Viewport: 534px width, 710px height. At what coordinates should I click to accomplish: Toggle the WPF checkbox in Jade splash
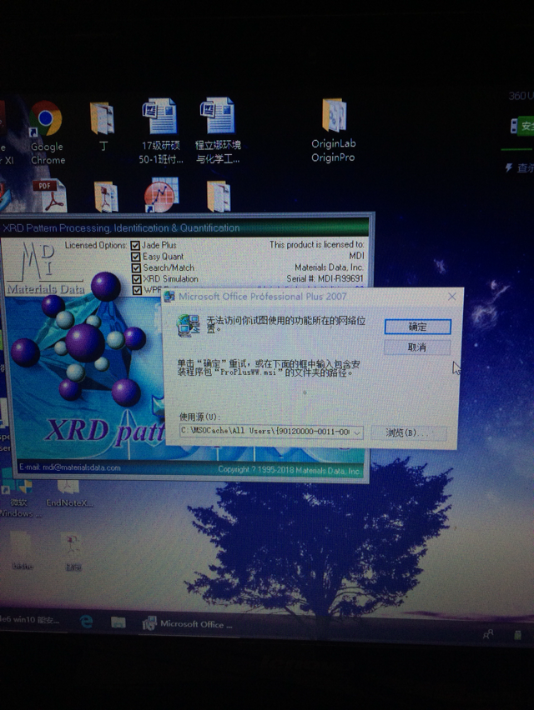[137, 290]
